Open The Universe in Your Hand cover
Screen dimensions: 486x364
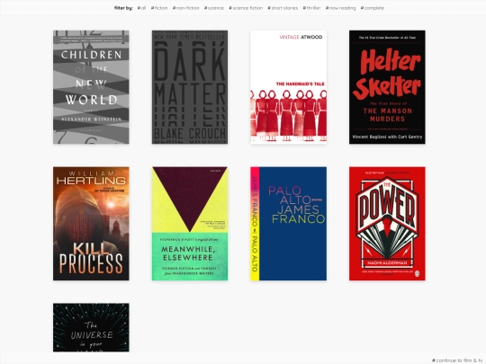[91, 327]
